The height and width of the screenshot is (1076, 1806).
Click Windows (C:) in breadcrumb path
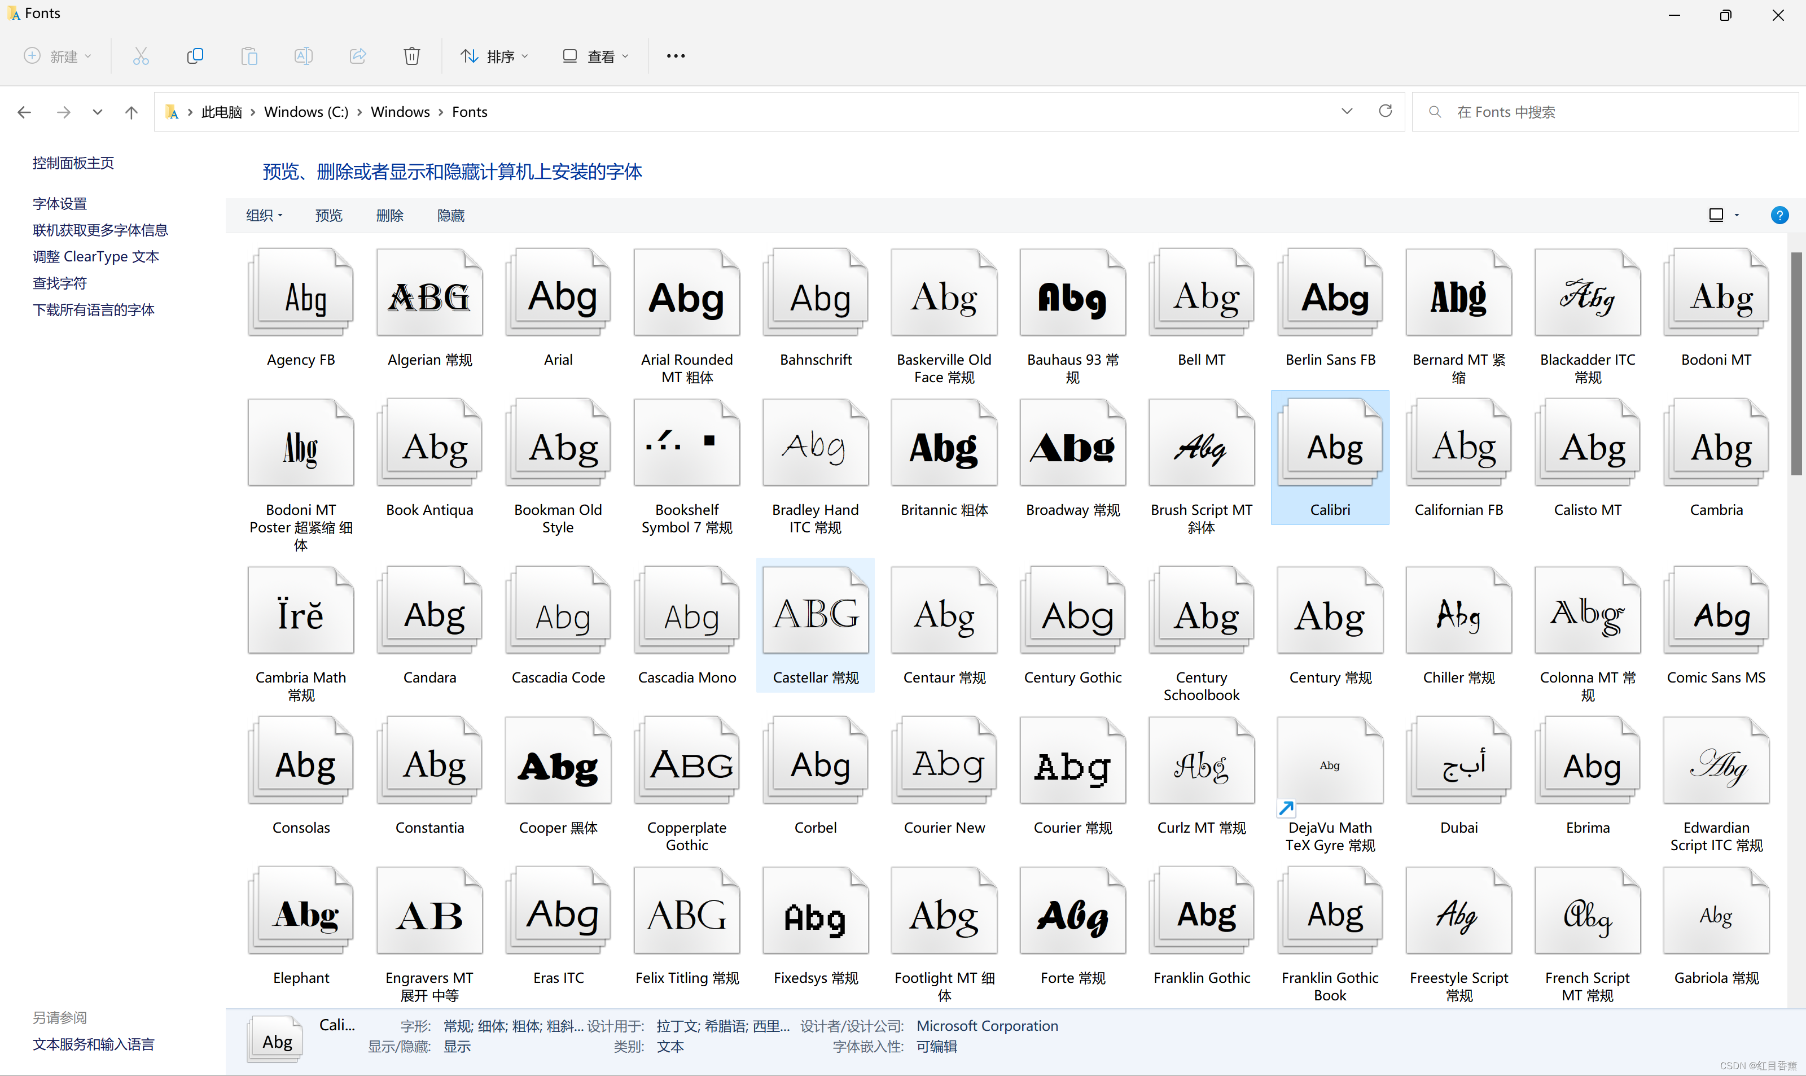tap(306, 112)
